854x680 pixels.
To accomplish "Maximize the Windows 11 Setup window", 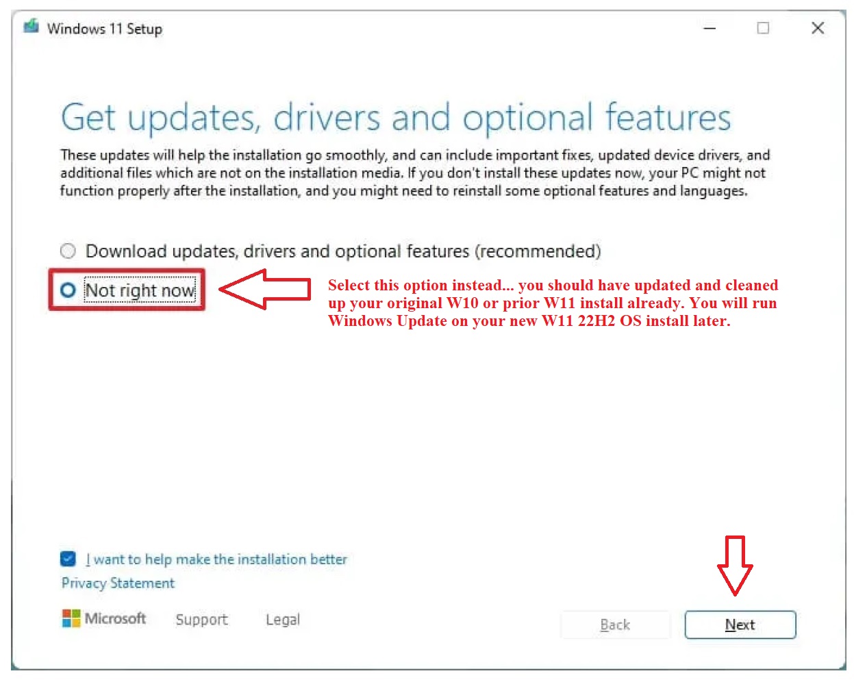I will [763, 28].
